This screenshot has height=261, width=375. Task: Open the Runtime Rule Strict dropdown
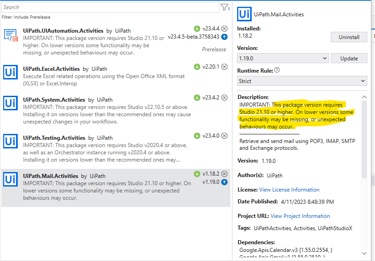tap(302, 81)
